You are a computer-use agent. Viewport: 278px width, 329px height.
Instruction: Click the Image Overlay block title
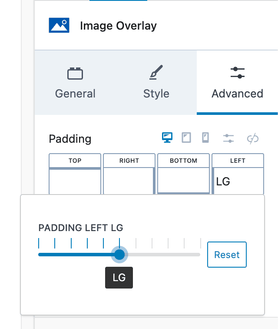tap(118, 26)
